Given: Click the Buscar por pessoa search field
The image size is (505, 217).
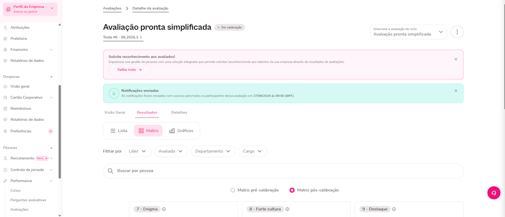Looking at the screenshot, I should coord(283,171).
